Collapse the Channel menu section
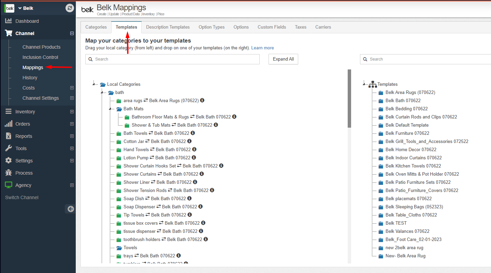Screen dimensions: 491x273 pos(72,33)
